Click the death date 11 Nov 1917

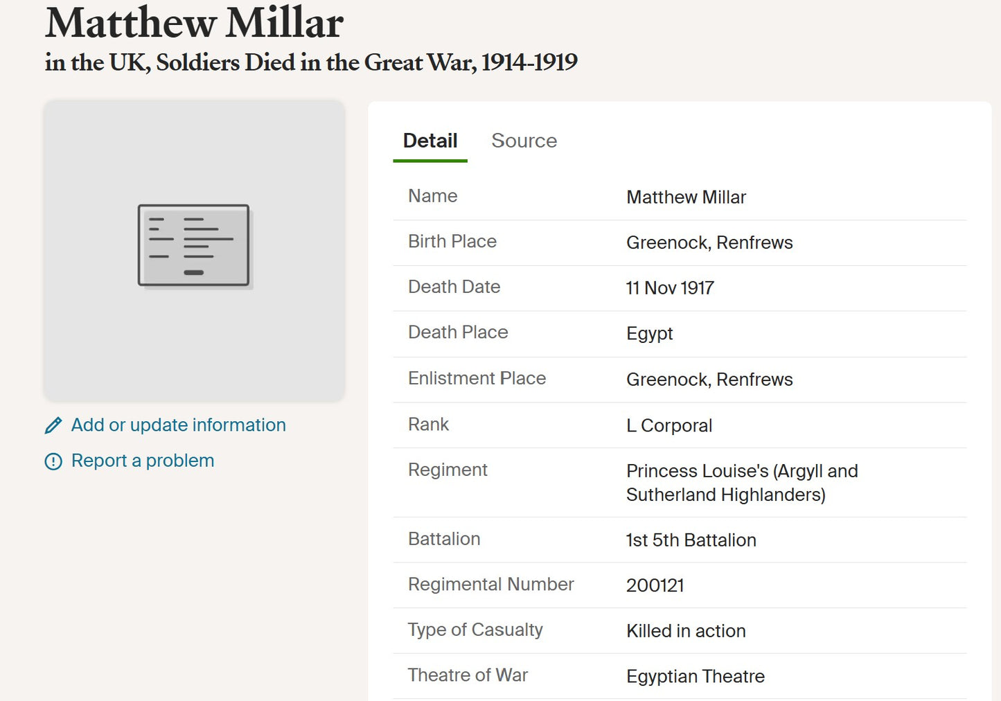coord(670,288)
